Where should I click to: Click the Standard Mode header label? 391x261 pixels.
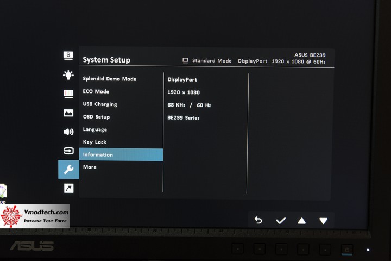click(212, 61)
